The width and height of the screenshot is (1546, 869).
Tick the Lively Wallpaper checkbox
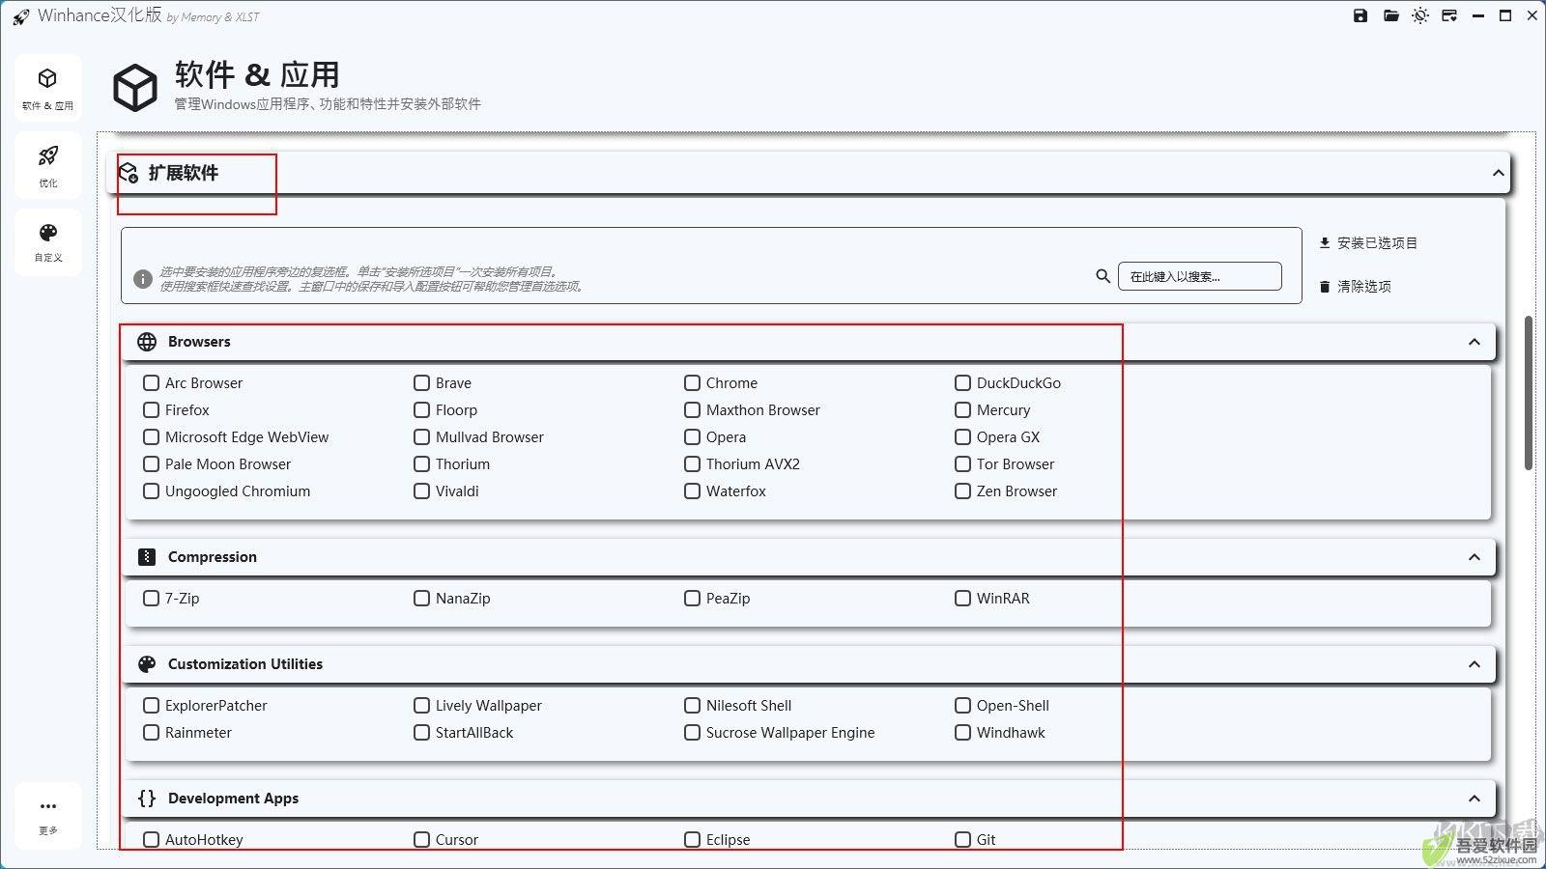click(421, 706)
